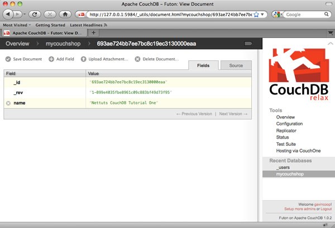Click the Value column header
Viewport: 335px width, 228px height.
click(x=169, y=74)
